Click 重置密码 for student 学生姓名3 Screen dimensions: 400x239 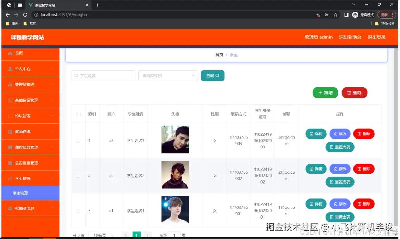click(x=340, y=147)
